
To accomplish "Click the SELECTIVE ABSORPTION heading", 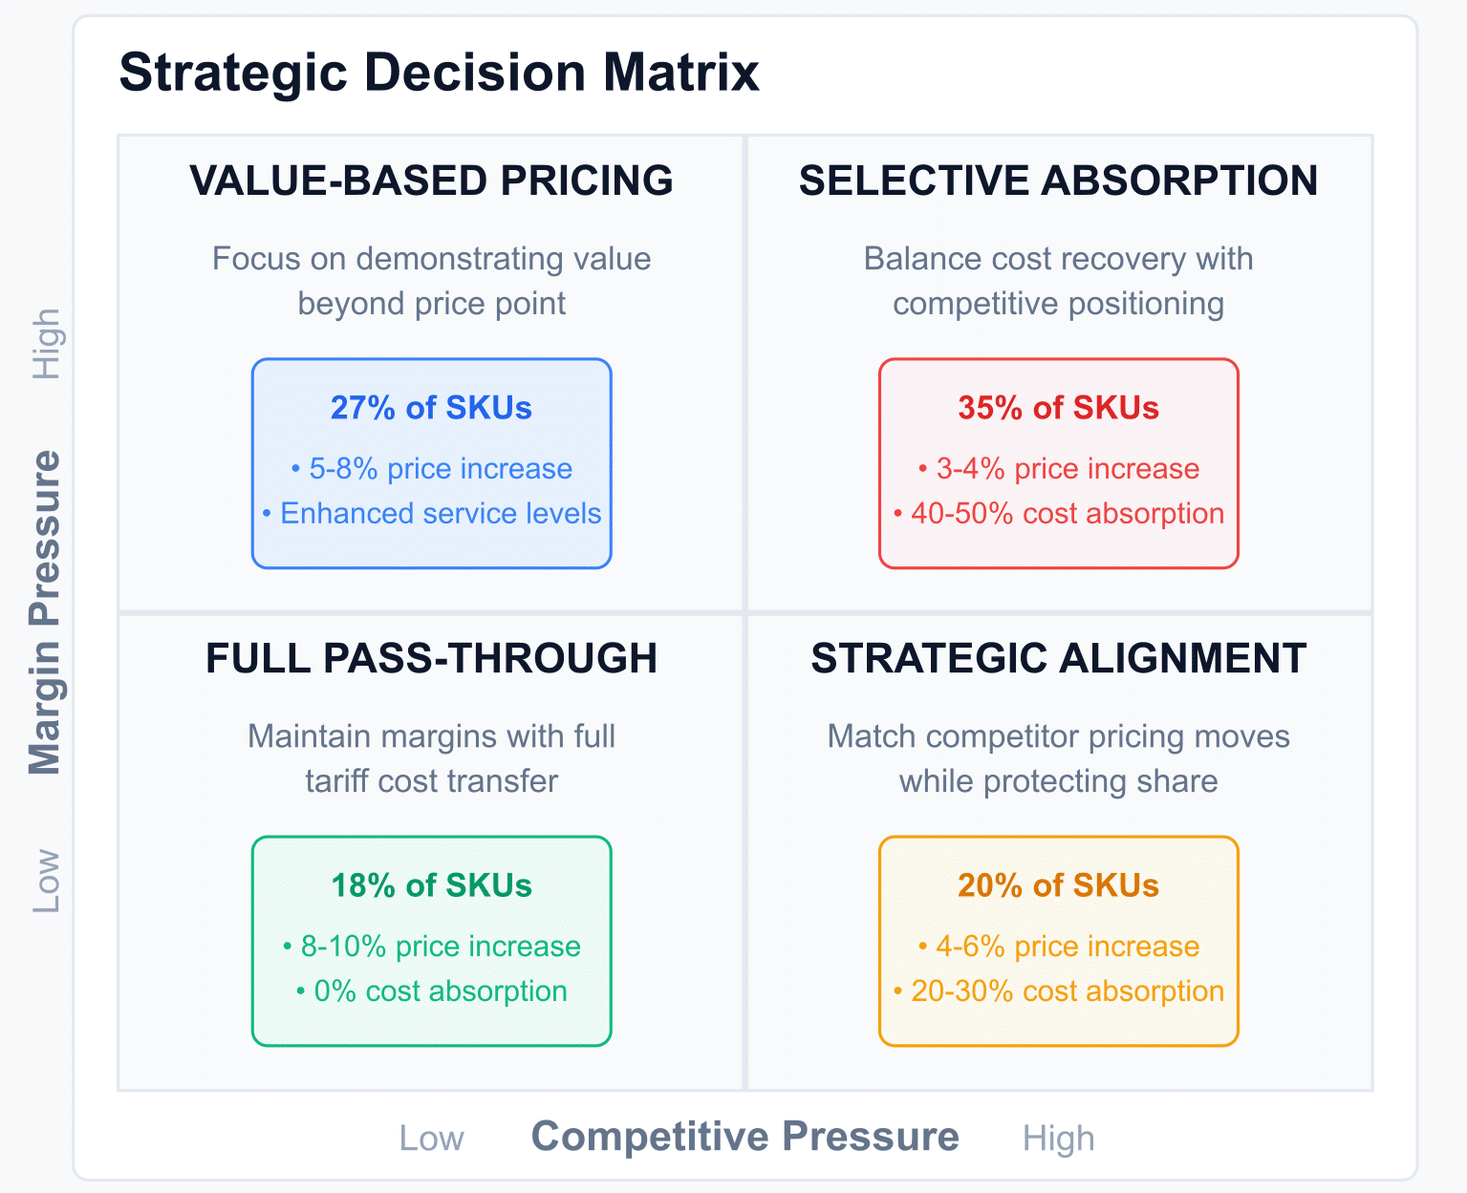I will [1058, 181].
